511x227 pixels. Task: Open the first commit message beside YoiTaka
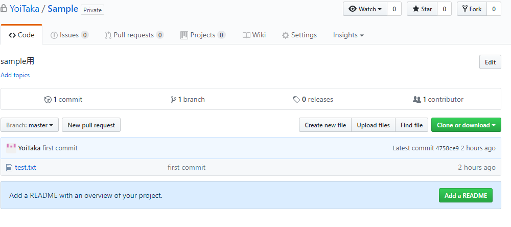pyautogui.click(x=60, y=148)
